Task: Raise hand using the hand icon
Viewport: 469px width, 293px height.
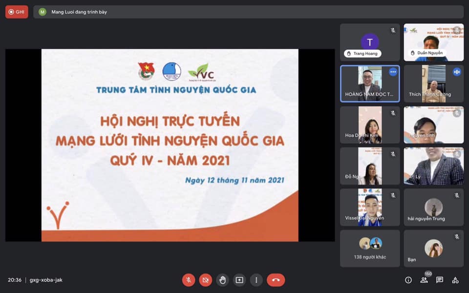Action: click(x=222, y=280)
